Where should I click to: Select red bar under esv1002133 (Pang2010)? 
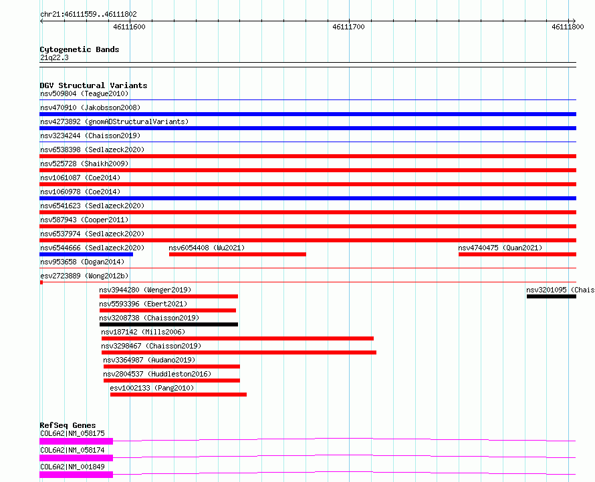[178, 395]
